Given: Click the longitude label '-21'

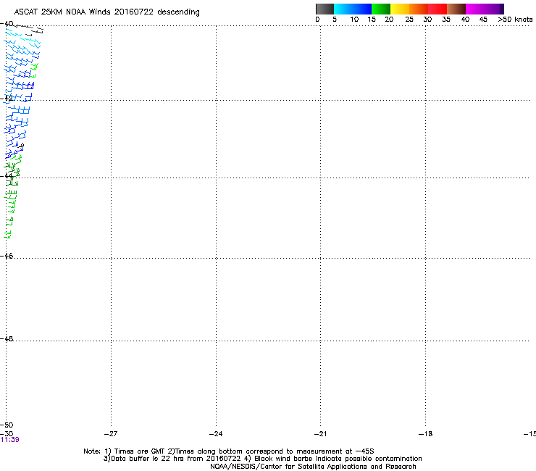Looking at the screenshot, I should click(x=321, y=434).
